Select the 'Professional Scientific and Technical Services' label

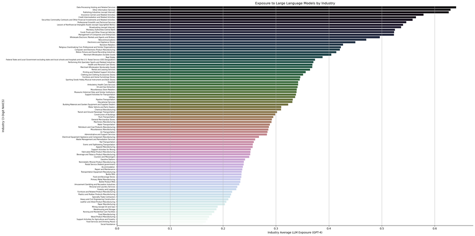96,22
